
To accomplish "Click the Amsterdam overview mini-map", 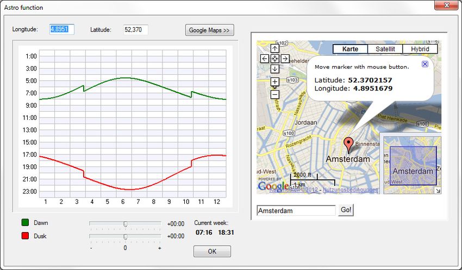I will [x=413, y=165].
